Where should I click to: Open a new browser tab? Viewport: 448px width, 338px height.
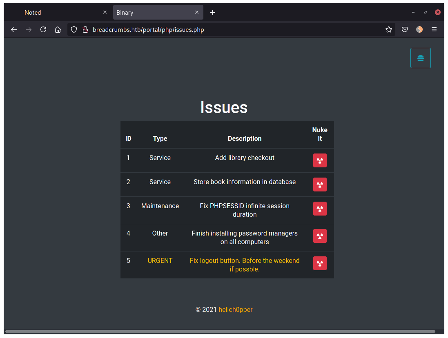pyautogui.click(x=212, y=13)
